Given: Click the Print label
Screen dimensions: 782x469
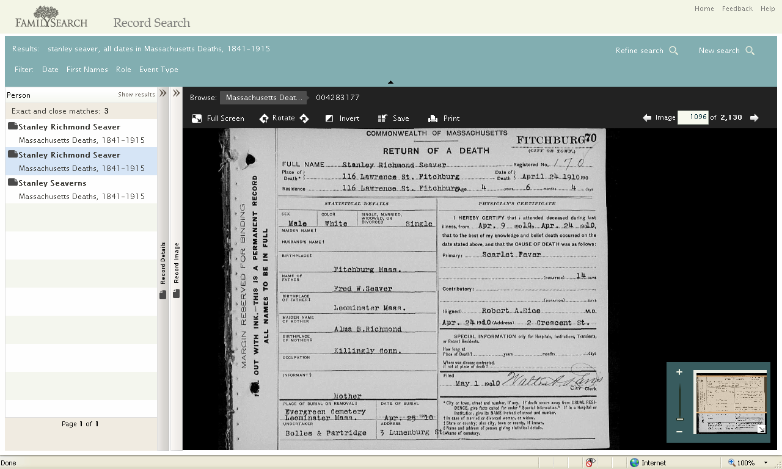Looking at the screenshot, I should click(x=451, y=118).
